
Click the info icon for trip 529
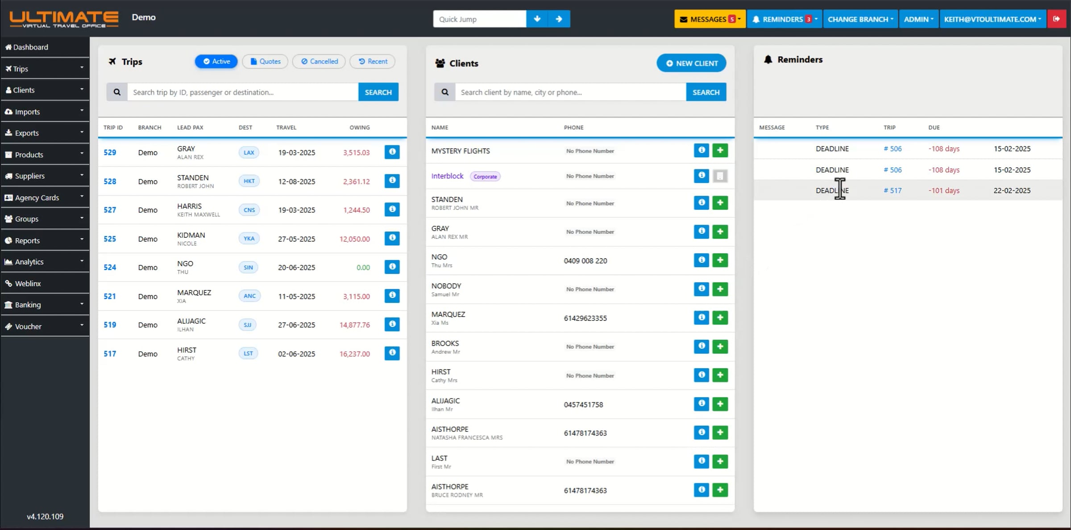point(392,152)
